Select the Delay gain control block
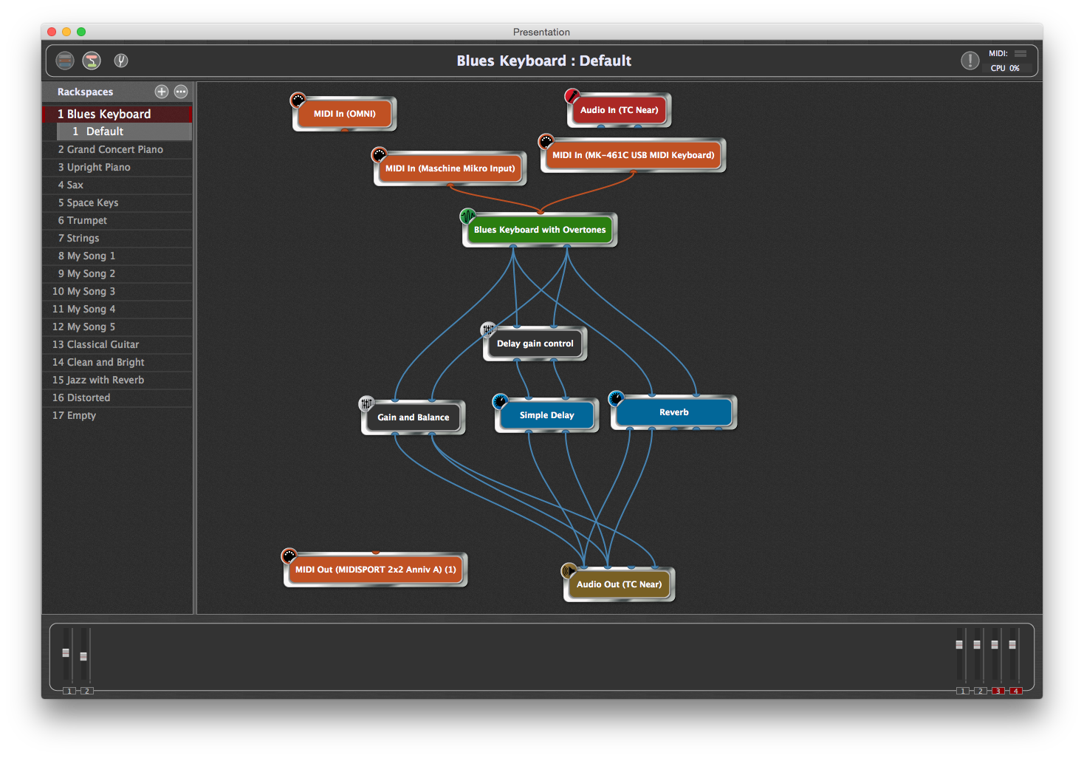The image size is (1084, 758). coord(535,344)
